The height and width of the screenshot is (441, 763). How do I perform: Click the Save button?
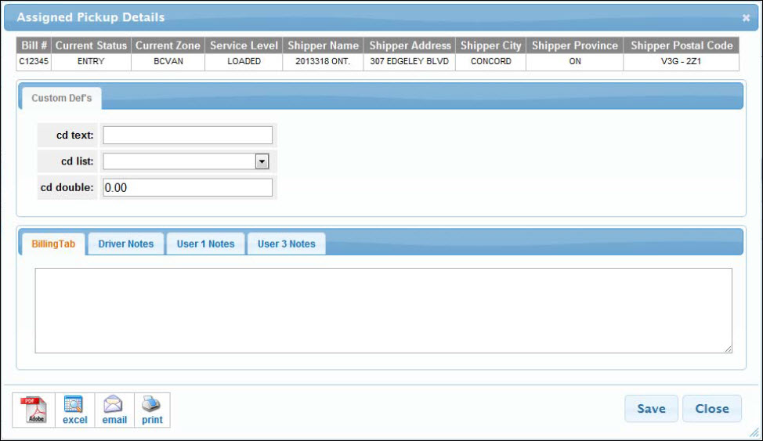651,408
